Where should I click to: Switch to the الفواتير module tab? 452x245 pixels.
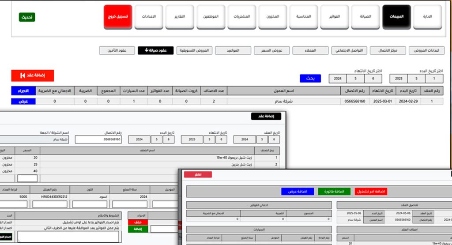(335, 17)
